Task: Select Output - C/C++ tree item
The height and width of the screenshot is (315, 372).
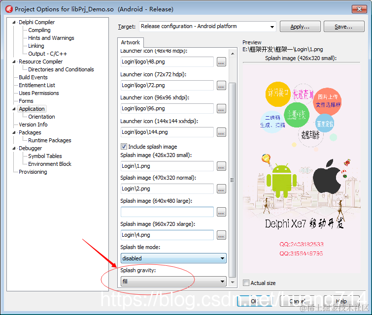Action: click(x=47, y=54)
